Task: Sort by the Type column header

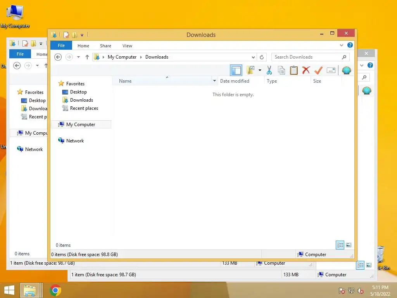Action: (x=287, y=81)
